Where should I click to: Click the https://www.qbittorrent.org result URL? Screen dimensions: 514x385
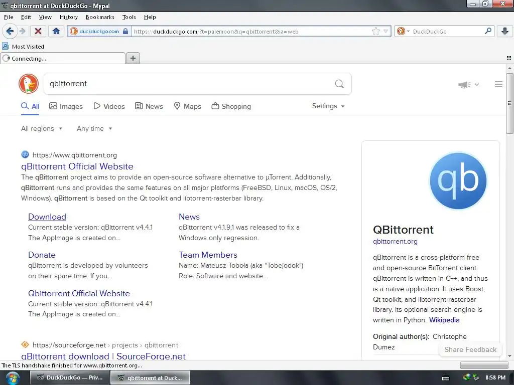point(75,155)
